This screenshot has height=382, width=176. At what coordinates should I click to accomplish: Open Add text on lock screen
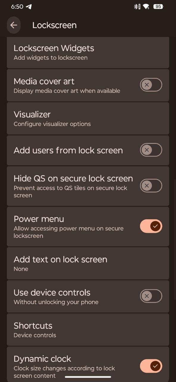(x=88, y=263)
